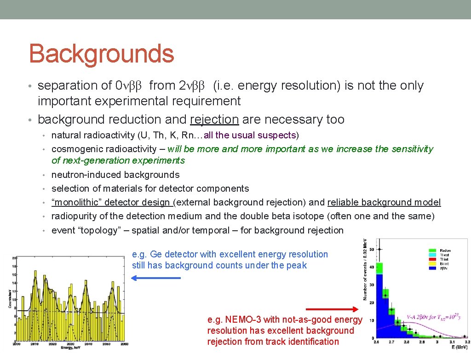
Task: Click the green legend color box for Radon
Action: pyautogui.click(x=432, y=251)
